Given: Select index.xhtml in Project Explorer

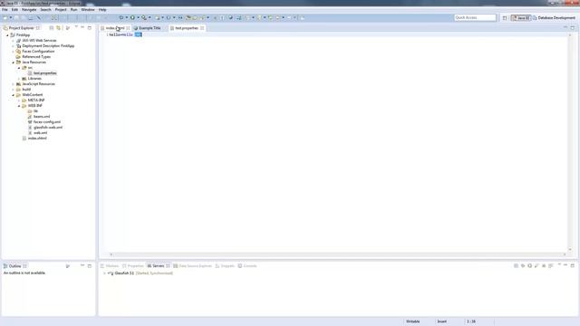Looking at the screenshot, I should click(37, 139).
